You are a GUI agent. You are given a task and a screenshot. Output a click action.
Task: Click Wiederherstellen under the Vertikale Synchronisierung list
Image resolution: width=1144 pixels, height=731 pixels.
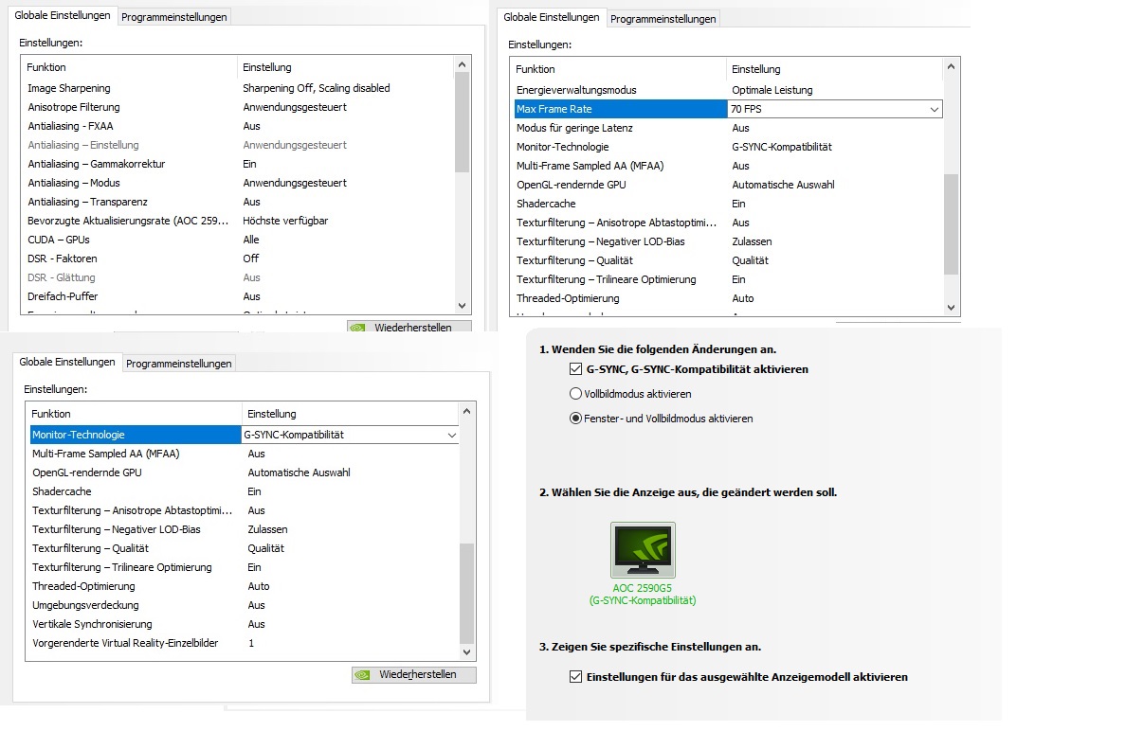click(x=414, y=675)
